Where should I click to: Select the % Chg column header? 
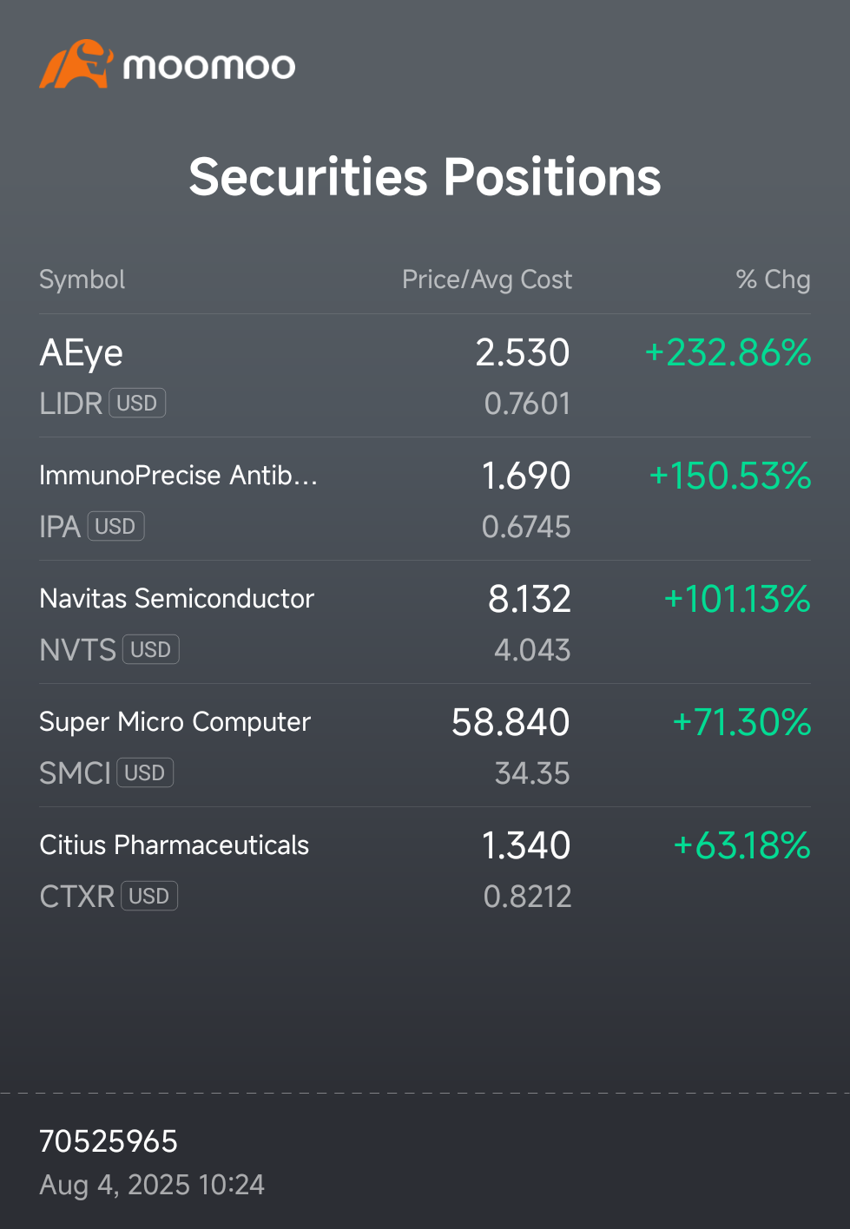pyautogui.click(x=773, y=279)
